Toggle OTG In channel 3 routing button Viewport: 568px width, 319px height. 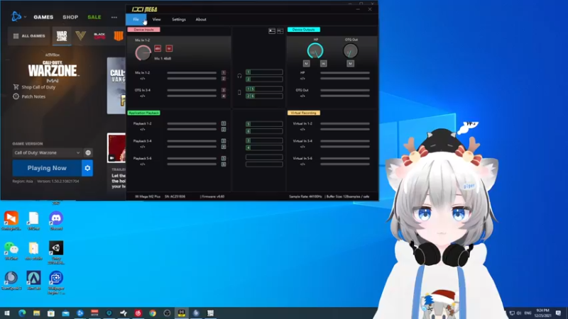click(224, 90)
